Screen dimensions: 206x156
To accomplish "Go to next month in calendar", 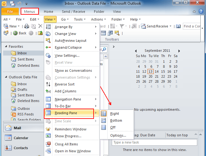I will click(x=179, y=51).
